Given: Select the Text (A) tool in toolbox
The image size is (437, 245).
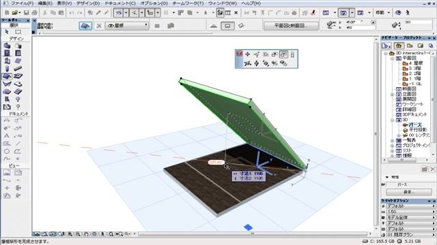Looking at the screenshot, I should click(7, 136).
